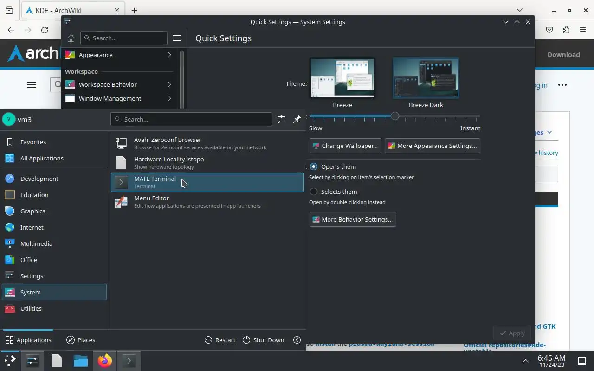Open Firefox extensions icon
Image resolution: width=594 pixels, height=371 pixels.
tap(566, 30)
